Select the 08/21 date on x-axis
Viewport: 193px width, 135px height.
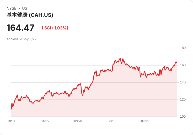coord(145,121)
